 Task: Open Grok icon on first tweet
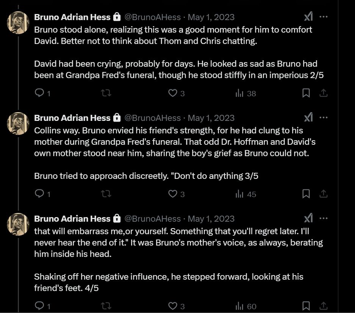click(308, 17)
